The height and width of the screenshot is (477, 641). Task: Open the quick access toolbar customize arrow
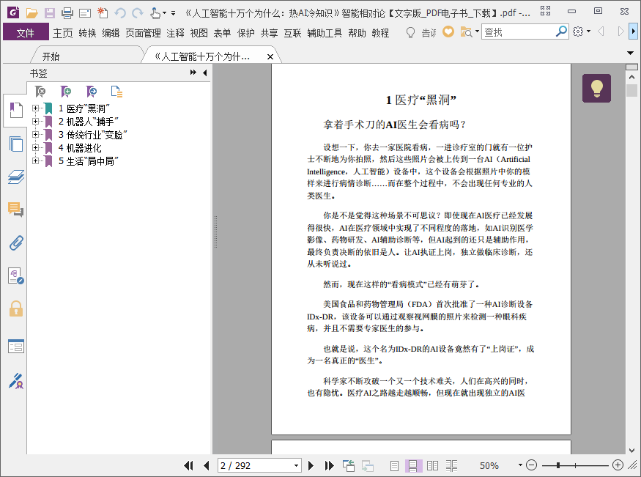tap(174, 13)
